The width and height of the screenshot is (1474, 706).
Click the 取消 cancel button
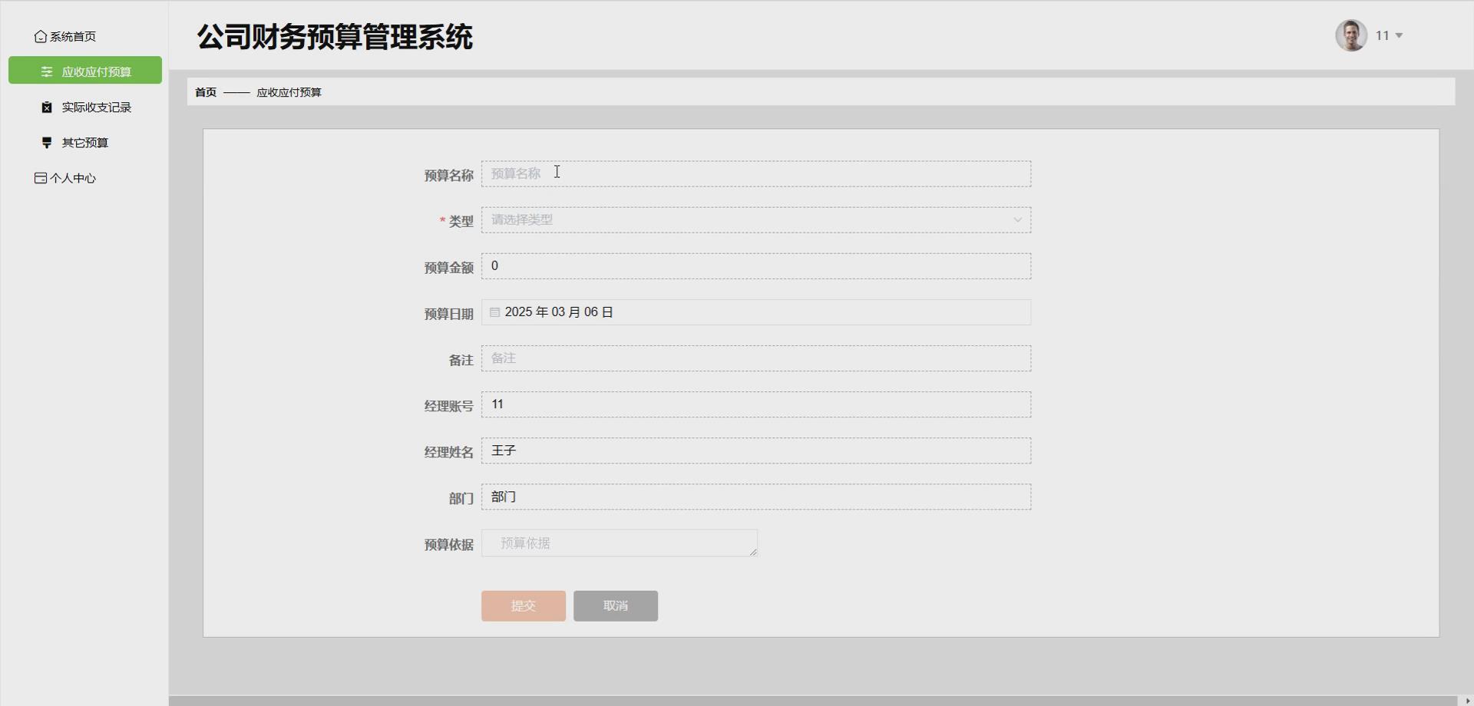coord(615,605)
